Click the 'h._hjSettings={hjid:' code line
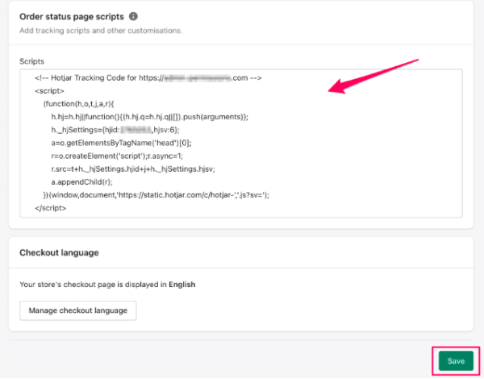This screenshot has width=484, height=379. [115, 130]
